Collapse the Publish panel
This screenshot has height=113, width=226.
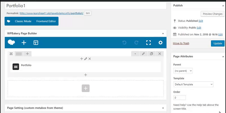tap(223, 5)
